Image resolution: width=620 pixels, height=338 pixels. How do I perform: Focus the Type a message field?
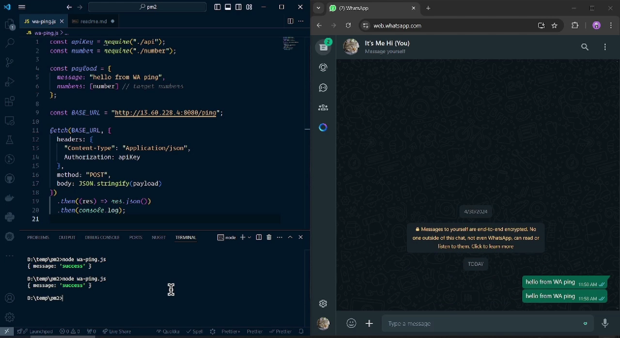483,324
